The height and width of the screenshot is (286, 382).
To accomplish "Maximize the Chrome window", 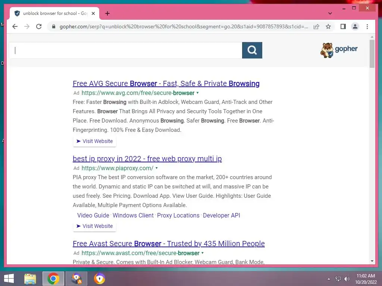I will click(354, 8).
